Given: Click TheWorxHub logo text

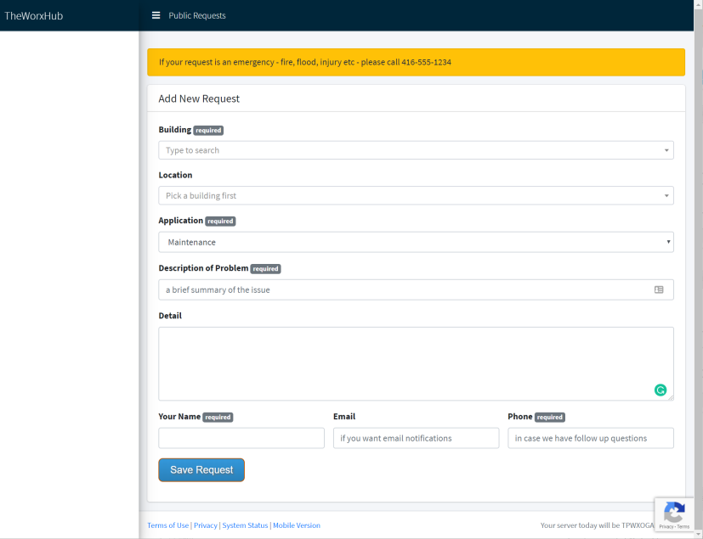Looking at the screenshot, I should point(34,15).
